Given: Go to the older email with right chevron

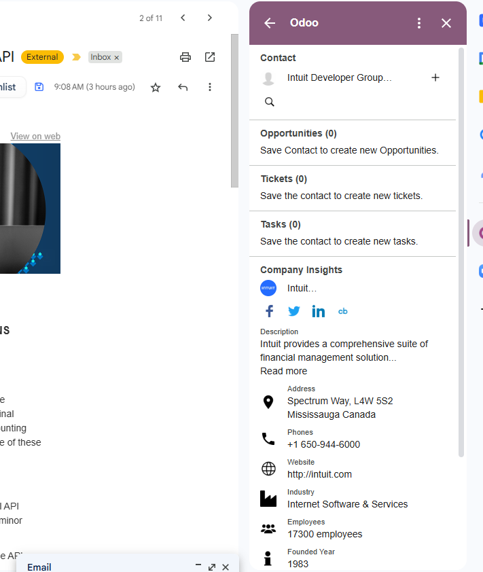Looking at the screenshot, I should pyautogui.click(x=209, y=18).
